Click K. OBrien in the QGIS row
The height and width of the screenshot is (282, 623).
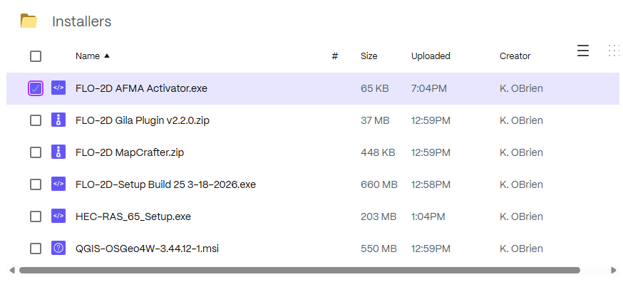(521, 249)
